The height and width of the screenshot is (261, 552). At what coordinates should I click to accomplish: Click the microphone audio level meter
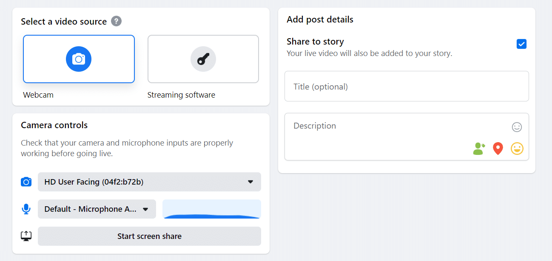coord(212,209)
